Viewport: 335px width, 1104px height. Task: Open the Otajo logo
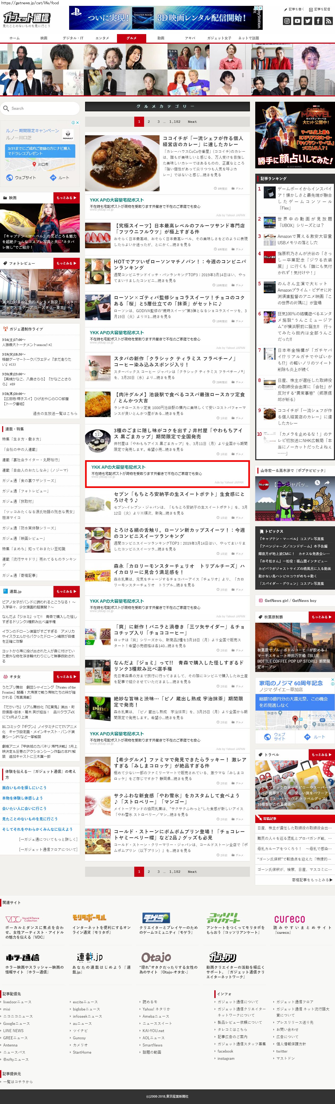pyautogui.click(x=156, y=958)
